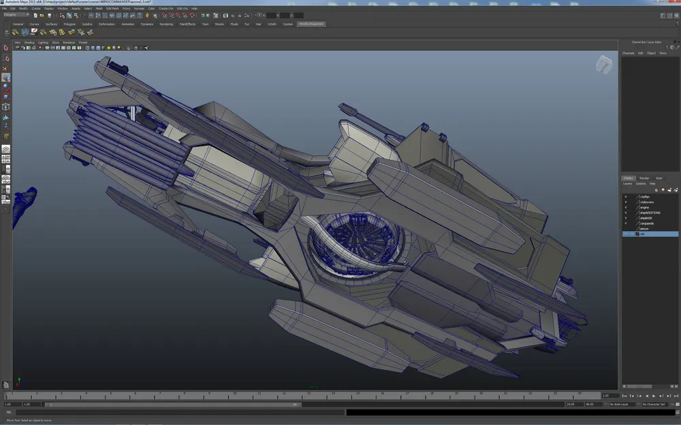Screen dimensions: 681x425
Task: Select the arrow Select tool in toolbox
Action: [x=6, y=48]
